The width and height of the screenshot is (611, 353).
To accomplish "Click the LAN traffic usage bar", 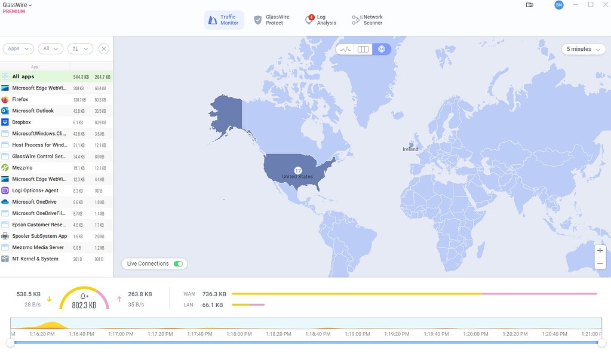I will [248, 305].
